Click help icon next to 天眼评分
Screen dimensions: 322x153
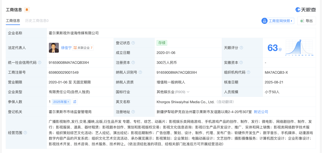[241, 48]
